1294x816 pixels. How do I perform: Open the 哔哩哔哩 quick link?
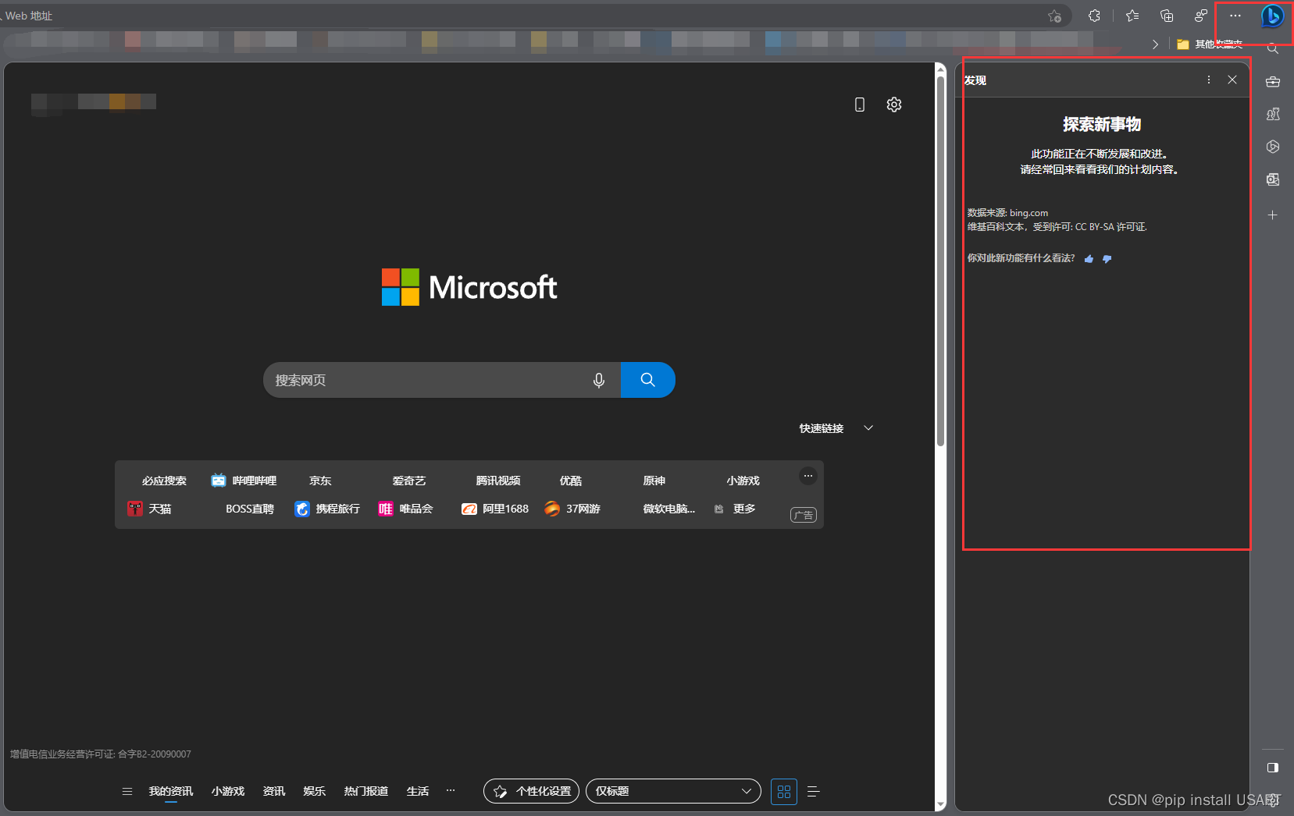[244, 481]
